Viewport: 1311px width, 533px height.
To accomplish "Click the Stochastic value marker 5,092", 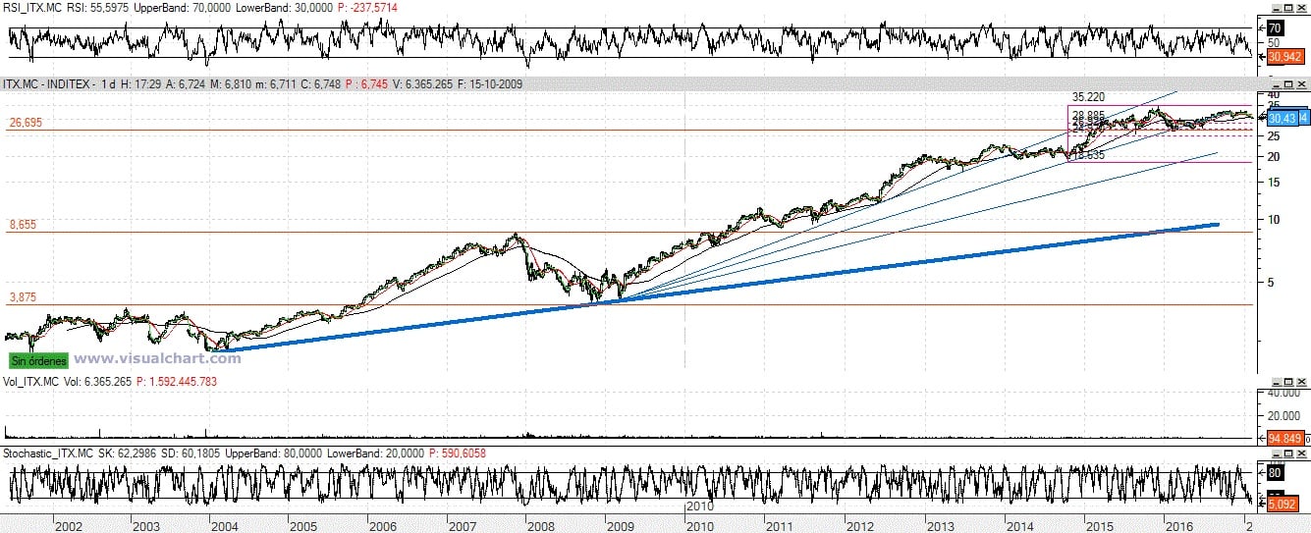I will pos(1284,505).
